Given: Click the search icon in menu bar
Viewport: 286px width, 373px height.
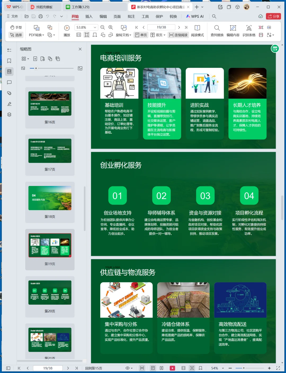Looking at the screenshot, I should coord(214,16).
